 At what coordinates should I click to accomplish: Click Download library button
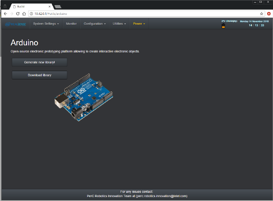coord(40,75)
